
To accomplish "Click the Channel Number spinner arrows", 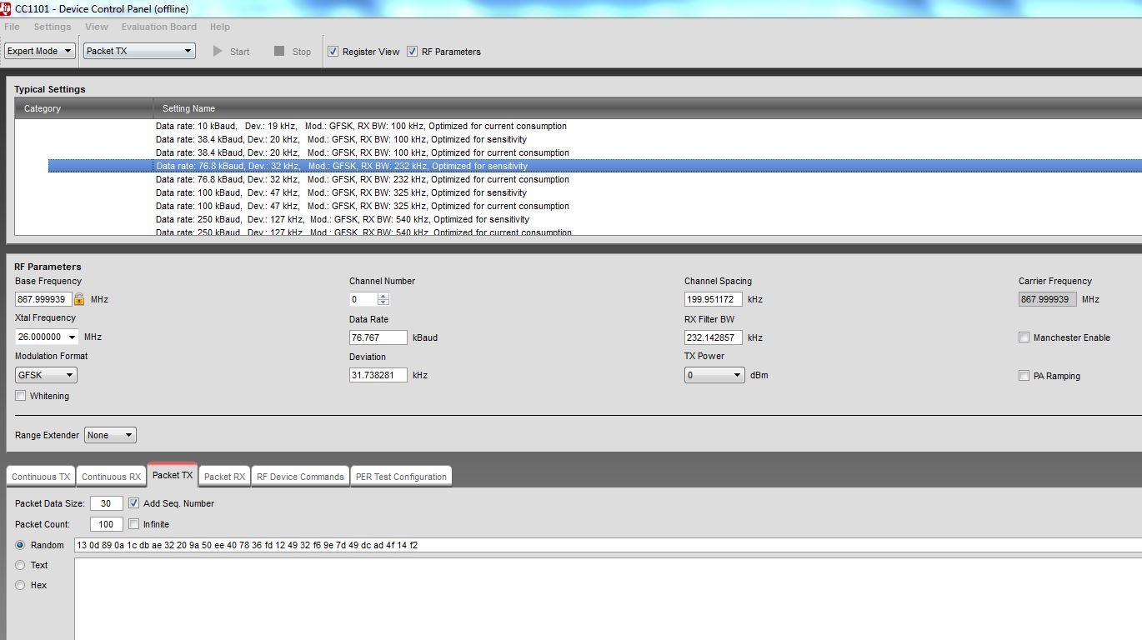I will pyautogui.click(x=383, y=299).
